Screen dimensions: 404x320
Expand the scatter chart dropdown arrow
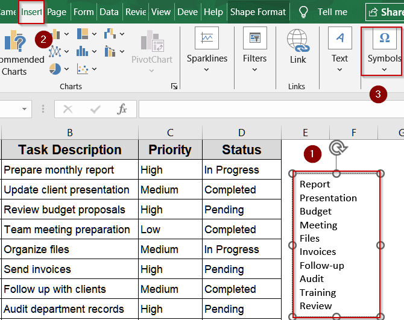[x=94, y=69]
